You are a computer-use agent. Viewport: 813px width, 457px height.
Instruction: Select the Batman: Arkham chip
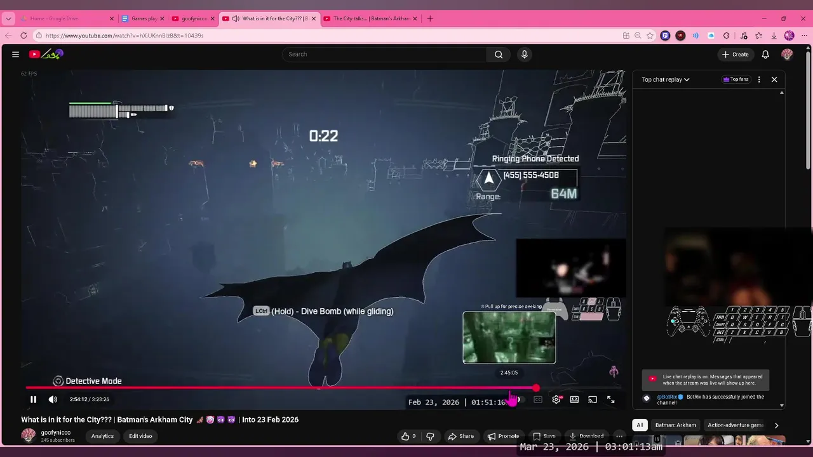(675, 425)
